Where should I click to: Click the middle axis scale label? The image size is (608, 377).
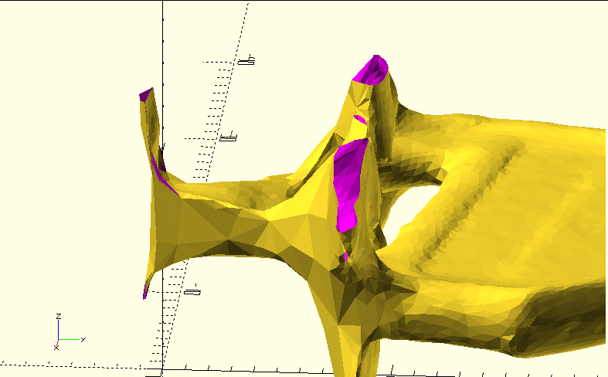coord(228,138)
